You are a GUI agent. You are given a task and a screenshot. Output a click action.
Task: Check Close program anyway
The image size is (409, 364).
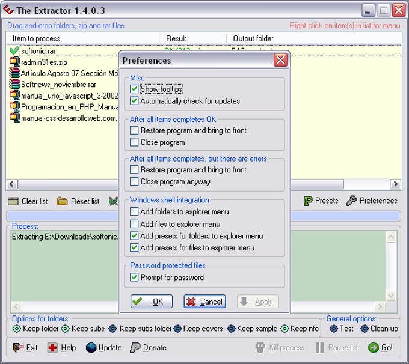click(x=134, y=181)
